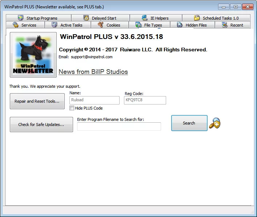Open the Startup Programs tab
The image size is (257, 217).
(x=39, y=18)
